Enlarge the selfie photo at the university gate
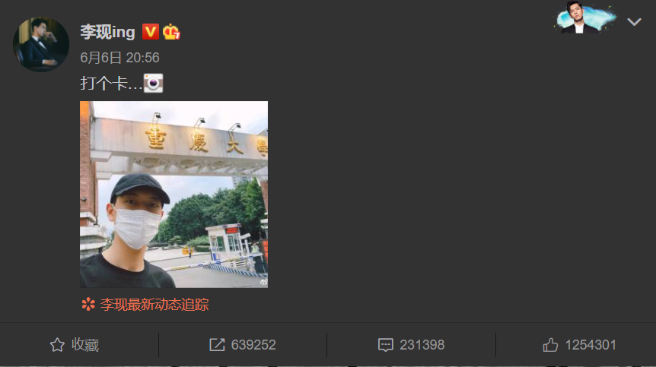Image resolution: width=656 pixels, height=367 pixels. click(174, 195)
